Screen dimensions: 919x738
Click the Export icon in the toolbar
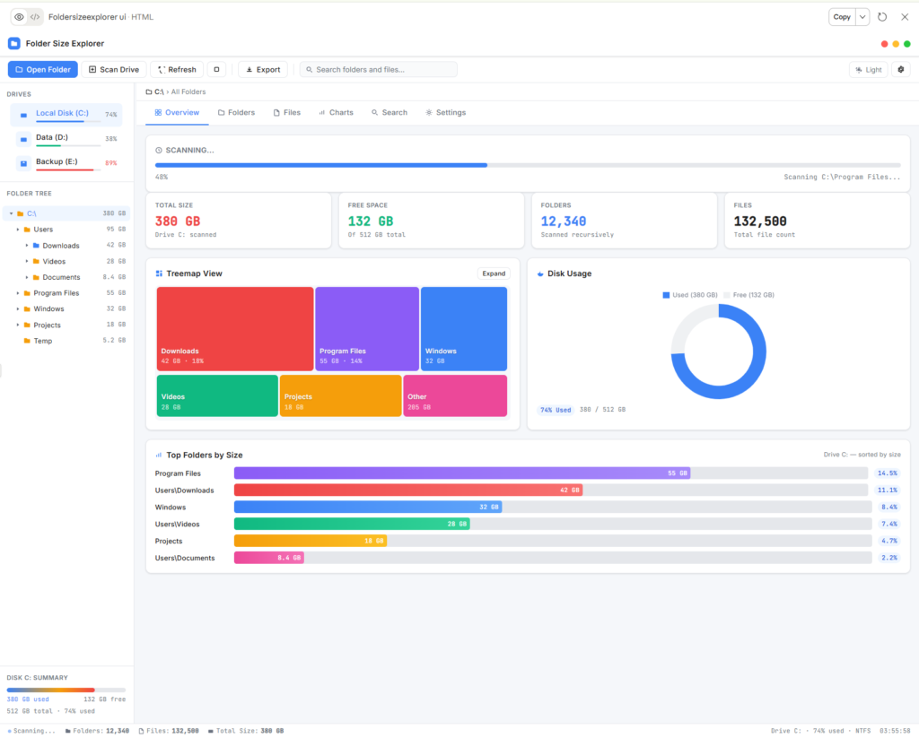click(x=248, y=69)
